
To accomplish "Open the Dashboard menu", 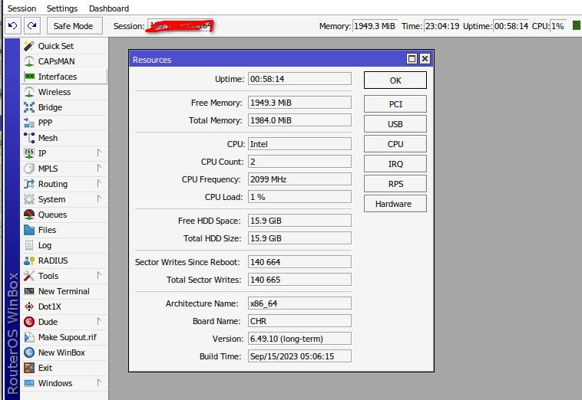I will click(x=109, y=8).
